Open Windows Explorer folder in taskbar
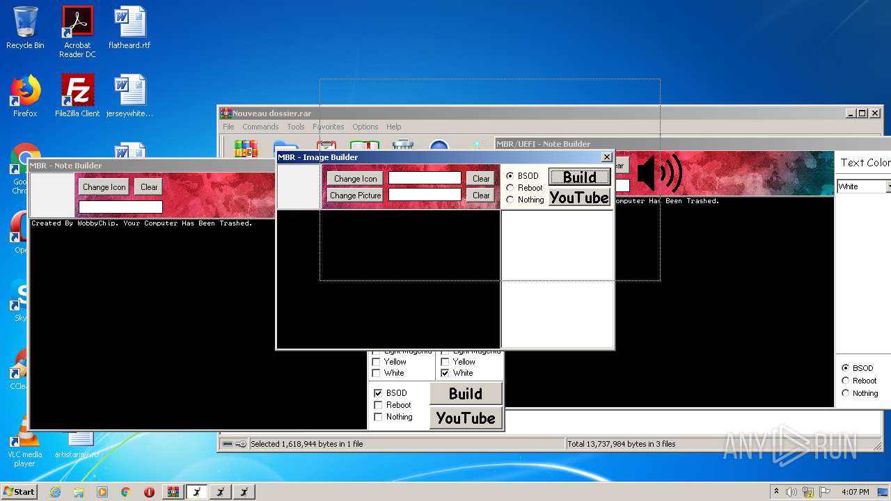The width and height of the screenshot is (891, 501). tap(79, 492)
